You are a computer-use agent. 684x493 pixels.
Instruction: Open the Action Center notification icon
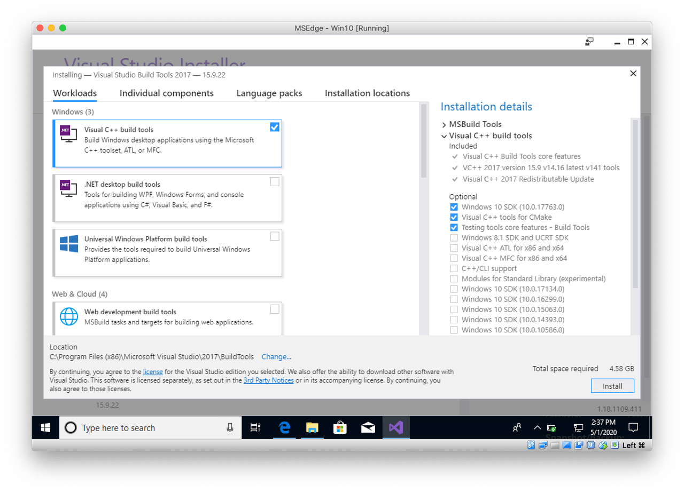click(x=633, y=427)
